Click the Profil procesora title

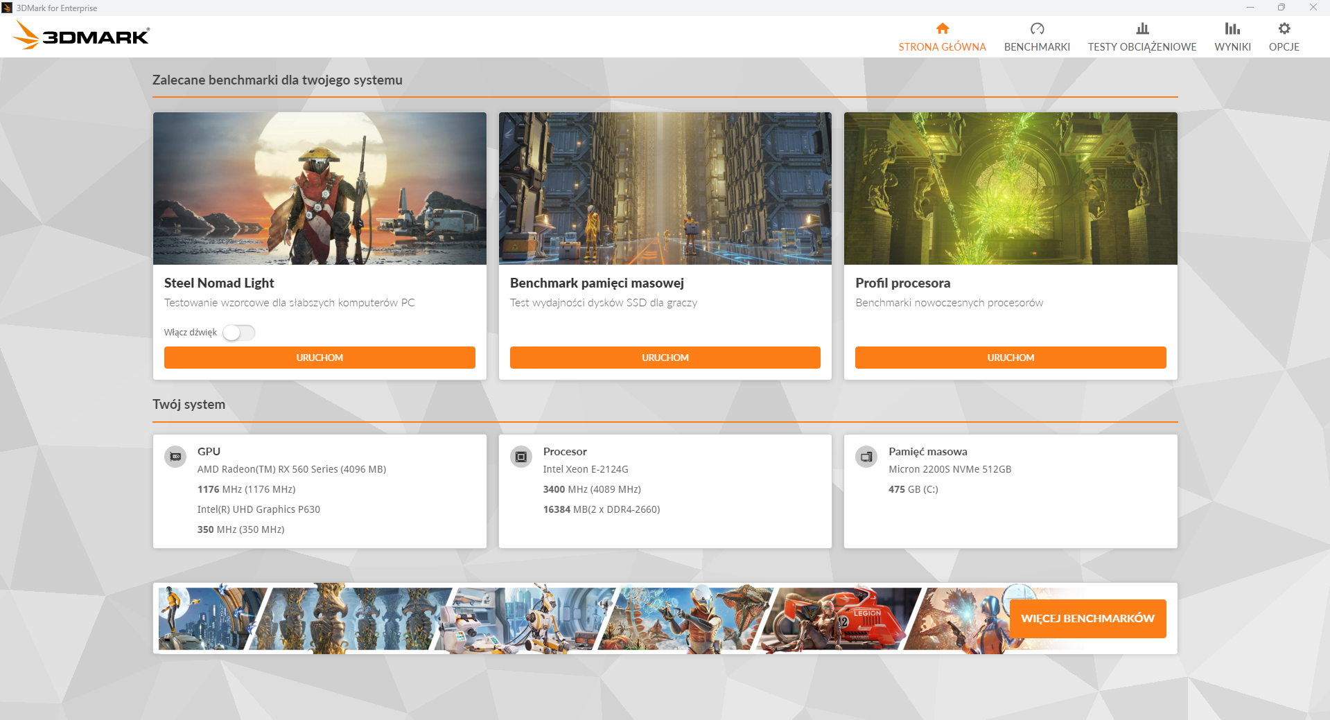pyautogui.click(x=902, y=283)
